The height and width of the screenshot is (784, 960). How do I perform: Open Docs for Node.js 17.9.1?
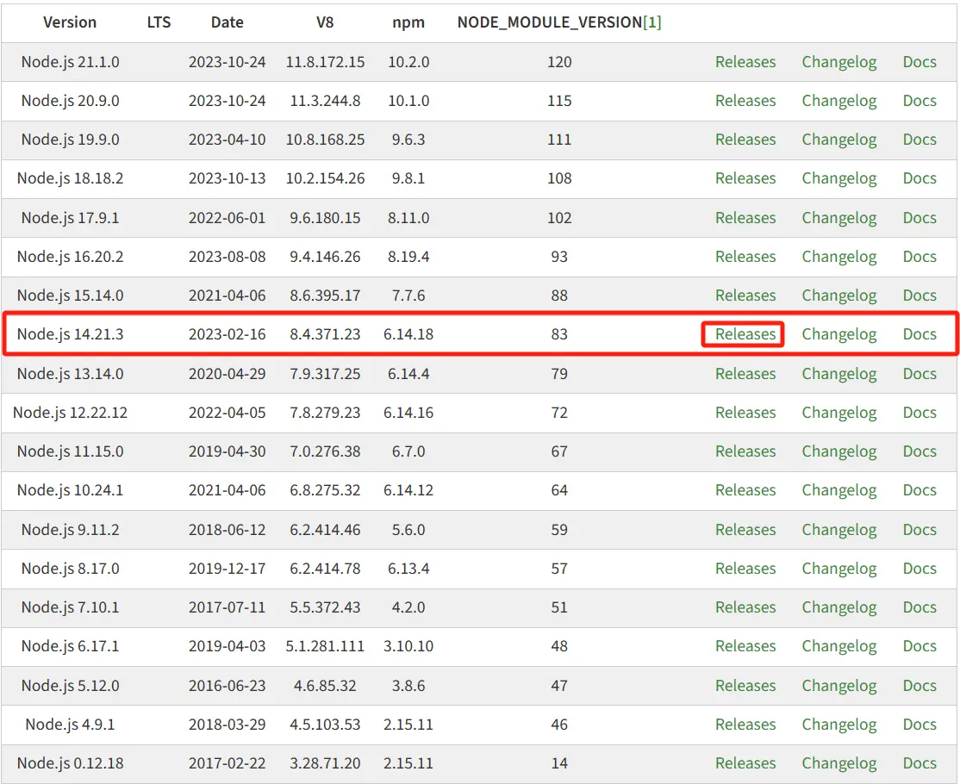919,218
